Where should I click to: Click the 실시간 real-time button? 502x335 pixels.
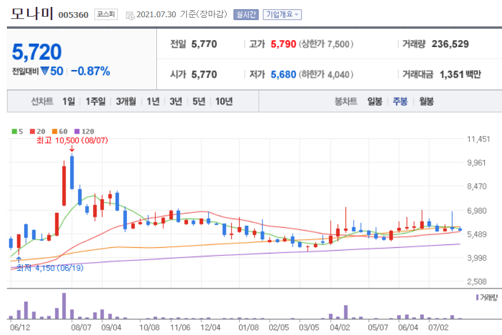[246, 14]
